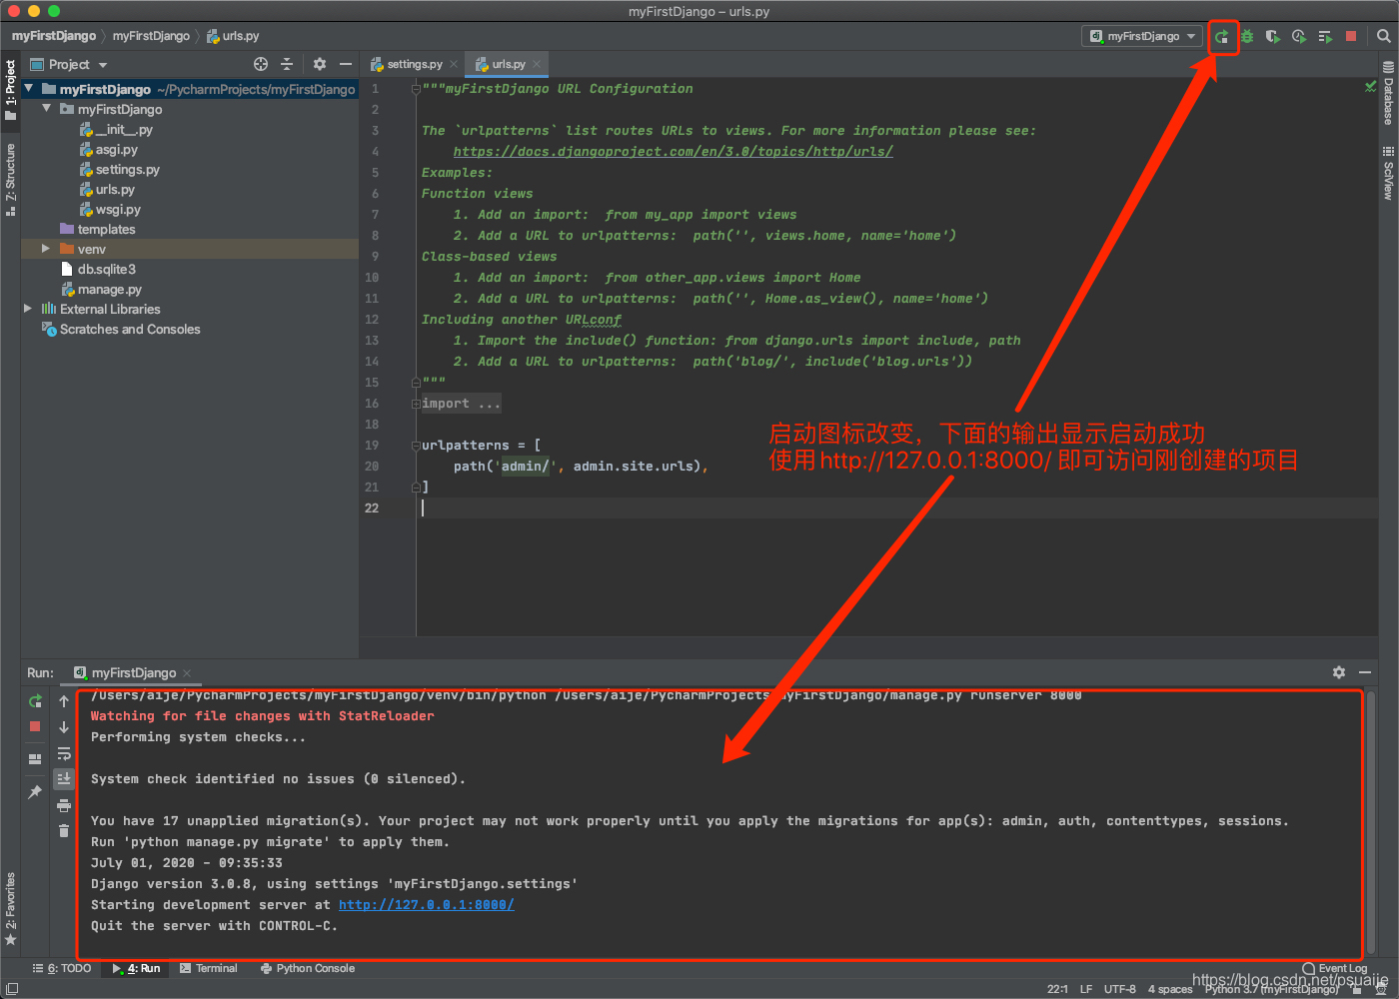Open the Python Console tool window
1399x999 pixels.
point(308,968)
